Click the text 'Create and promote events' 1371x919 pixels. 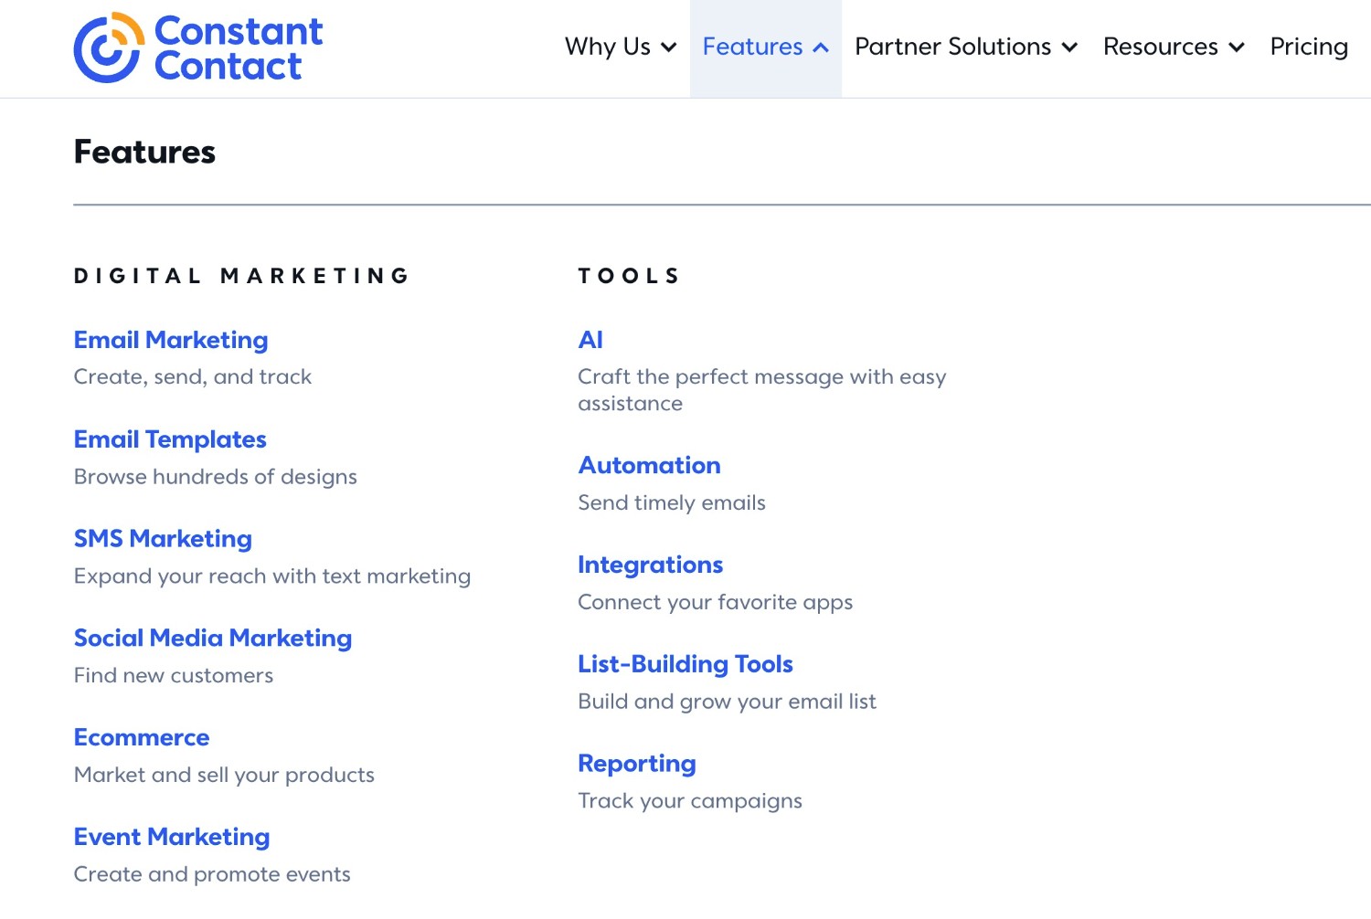tap(212, 874)
